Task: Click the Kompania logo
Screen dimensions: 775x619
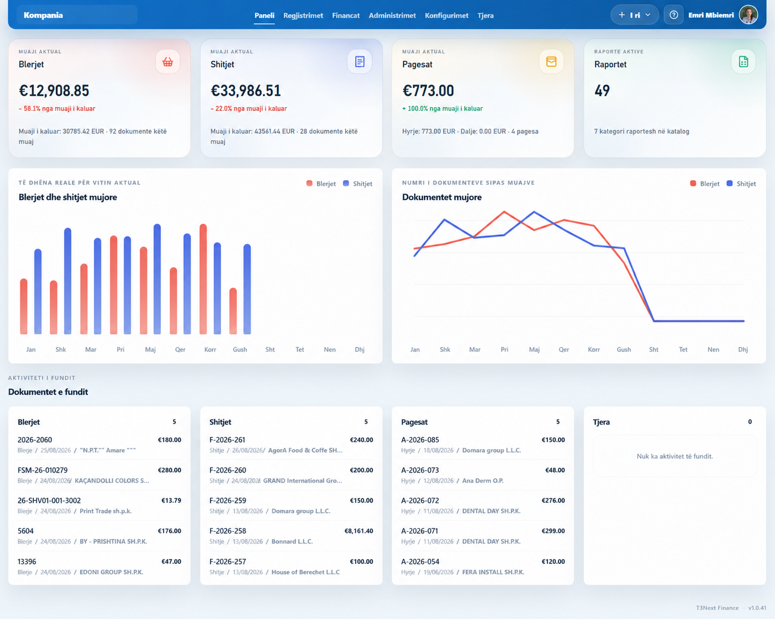Action: point(43,15)
